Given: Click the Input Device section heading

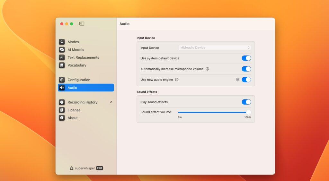Looking at the screenshot, I should (146, 38).
